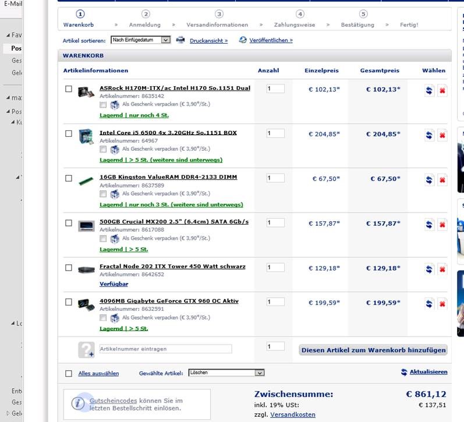Go to the Warenkorb step
464x422 pixels.
pyautogui.click(x=79, y=19)
